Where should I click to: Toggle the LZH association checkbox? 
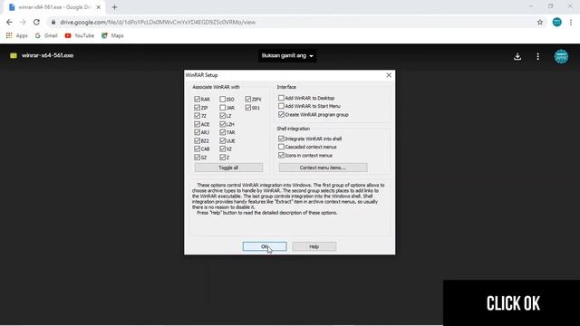222,124
